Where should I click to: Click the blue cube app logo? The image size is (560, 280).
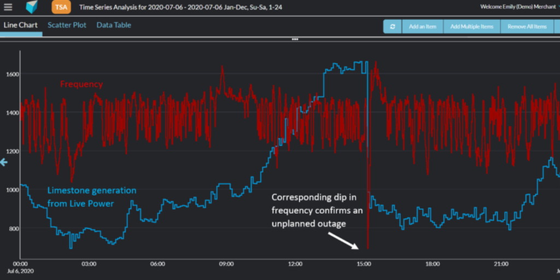tap(32, 7)
